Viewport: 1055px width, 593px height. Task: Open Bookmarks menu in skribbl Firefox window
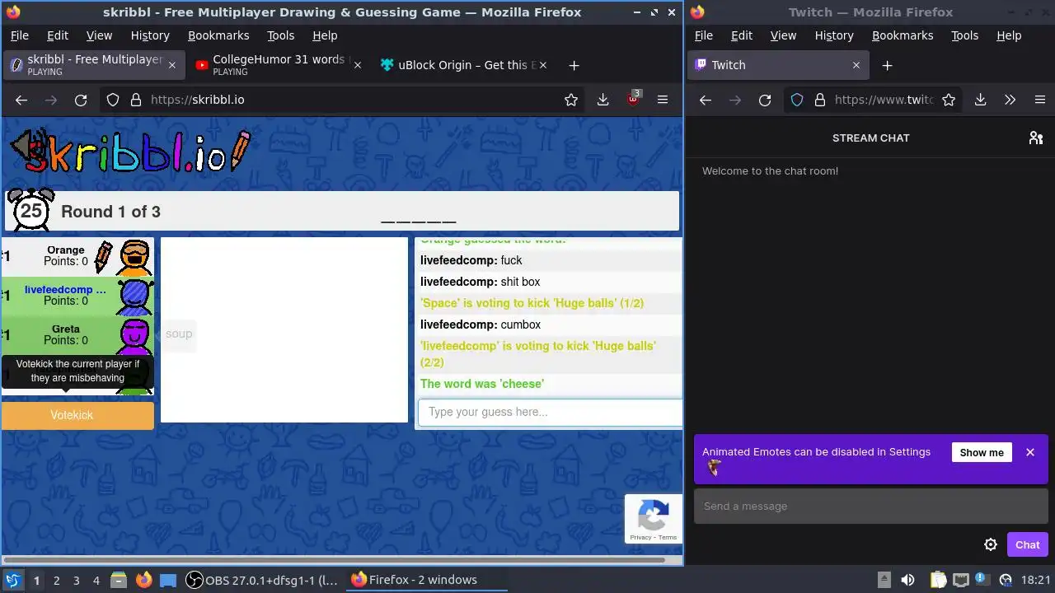click(218, 35)
